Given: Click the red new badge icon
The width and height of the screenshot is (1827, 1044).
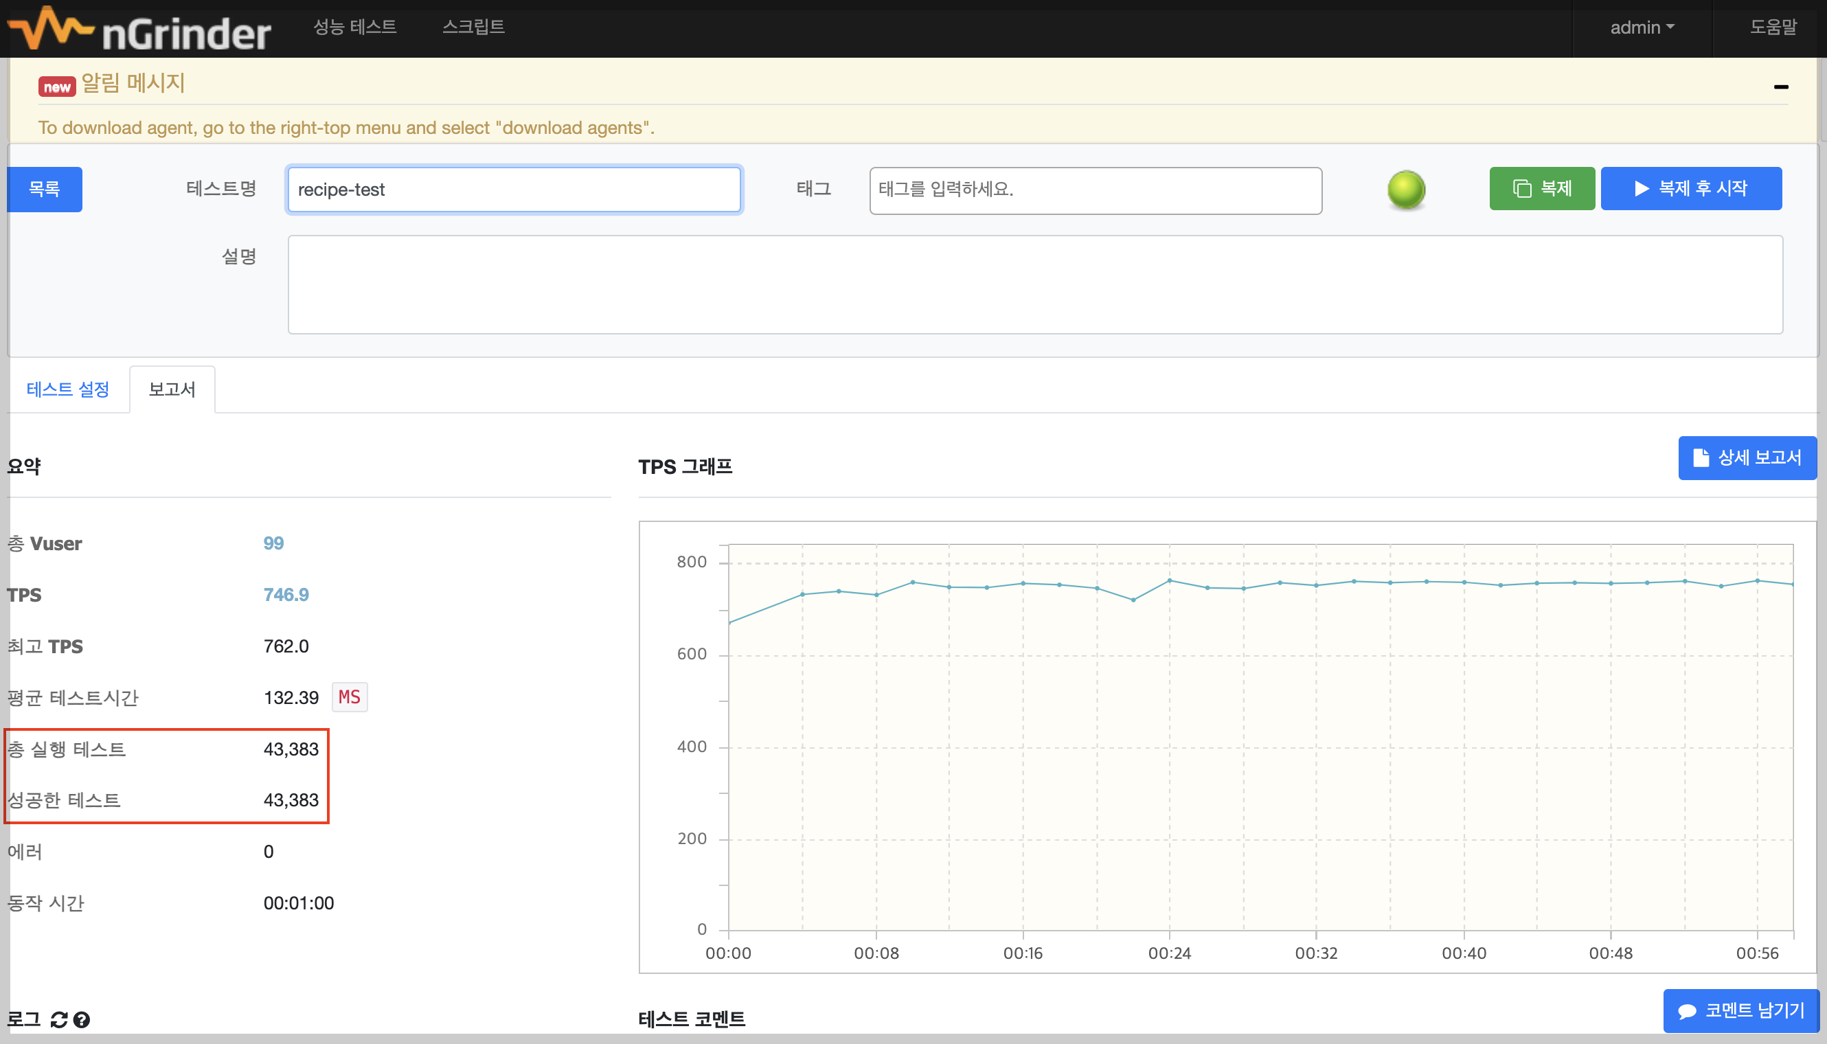Looking at the screenshot, I should tap(56, 87).
